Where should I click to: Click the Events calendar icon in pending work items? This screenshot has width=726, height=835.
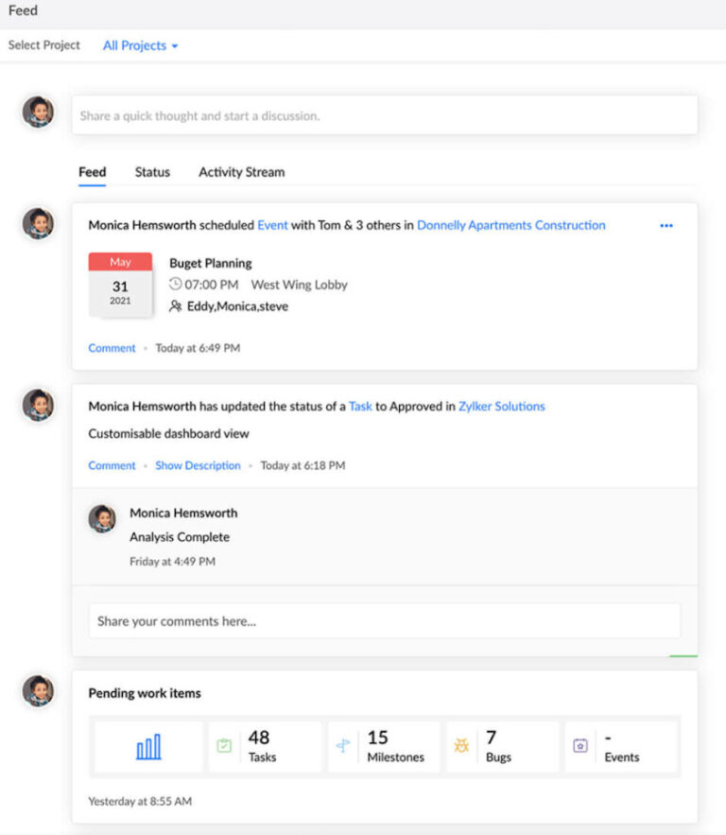click(579, 746)
